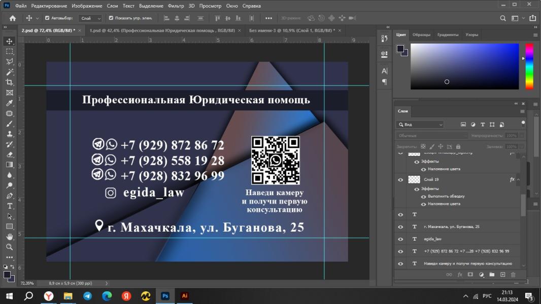Open status bar info arrow
Image resolution: width=541 pixels, height=304 pixels.
coord(107,283)
